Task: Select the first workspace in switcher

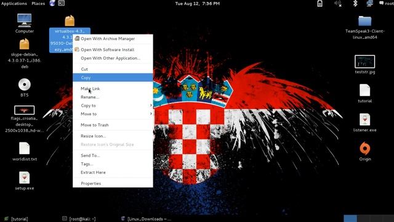Action: (350, 218)
